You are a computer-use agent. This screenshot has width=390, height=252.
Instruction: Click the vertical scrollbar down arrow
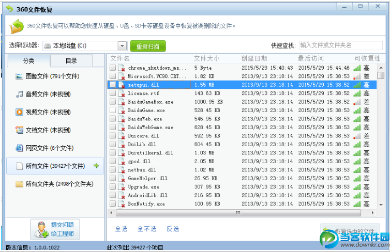point(381,205)
